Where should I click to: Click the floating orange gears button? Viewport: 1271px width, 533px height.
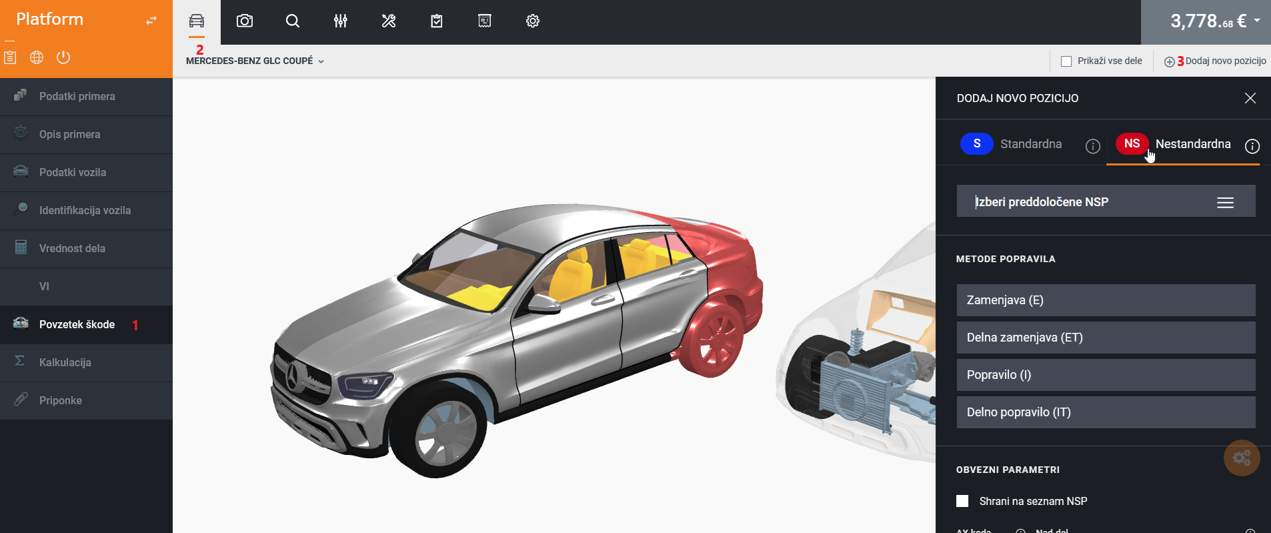pos(1242,458)
